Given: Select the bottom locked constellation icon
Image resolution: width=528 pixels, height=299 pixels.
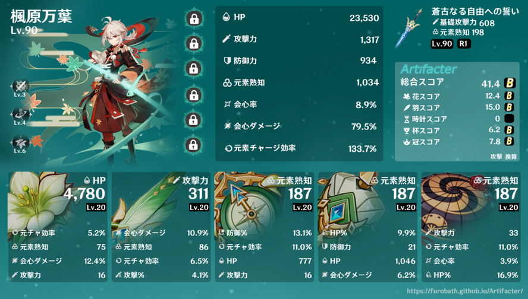Looking at the screenshot, I should pyautogui.click(x=194, y=145).
